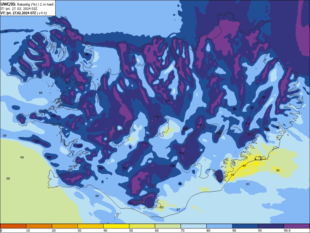Click the map humidity value '68'
Image resolution: width=310 pixels, height=233 pixels.
click(x=8, y=179)
